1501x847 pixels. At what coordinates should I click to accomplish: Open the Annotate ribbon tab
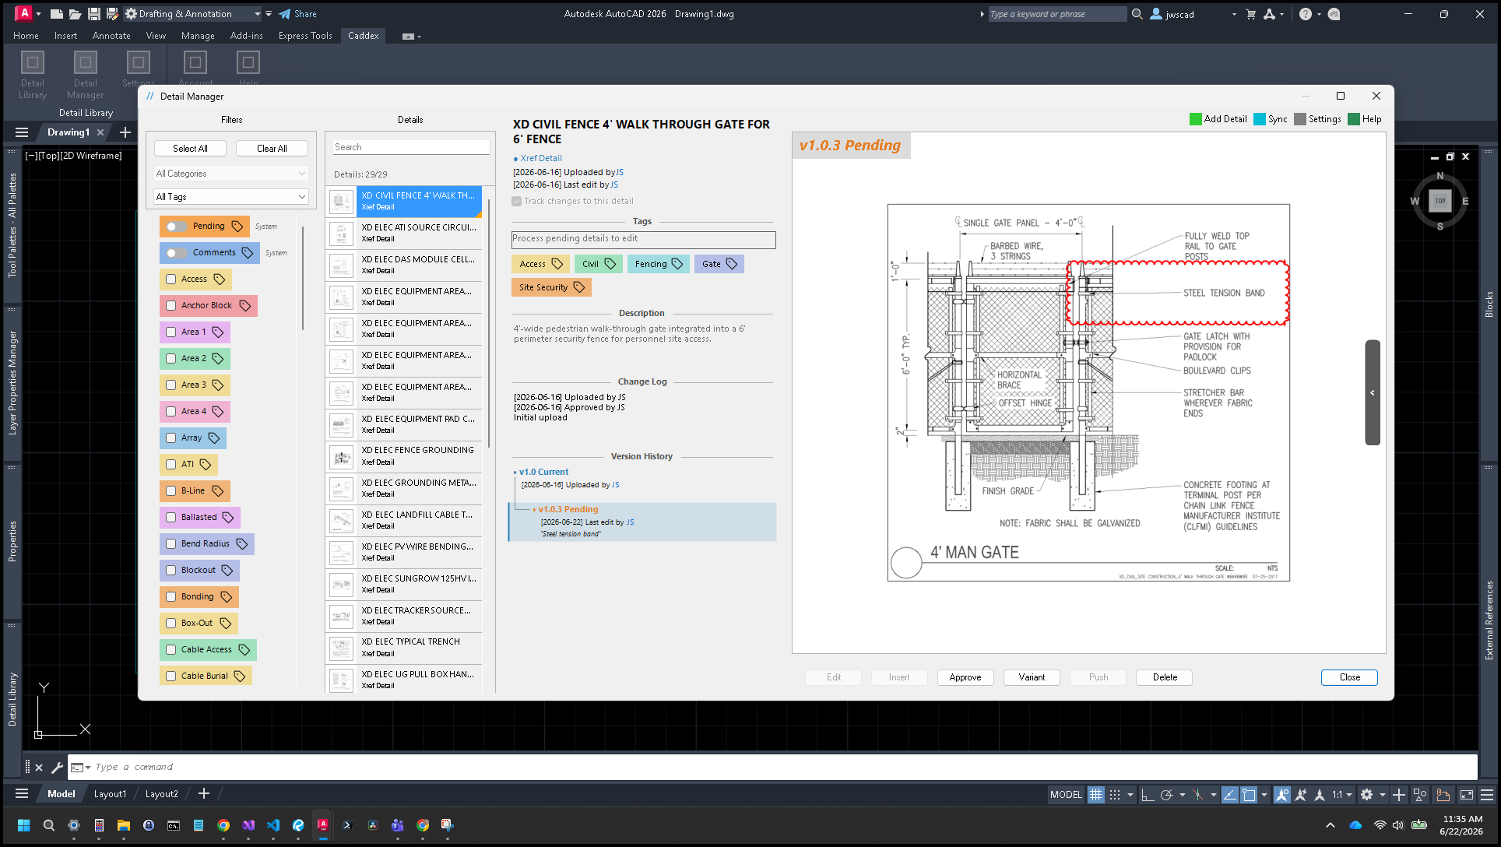[111, 36]
